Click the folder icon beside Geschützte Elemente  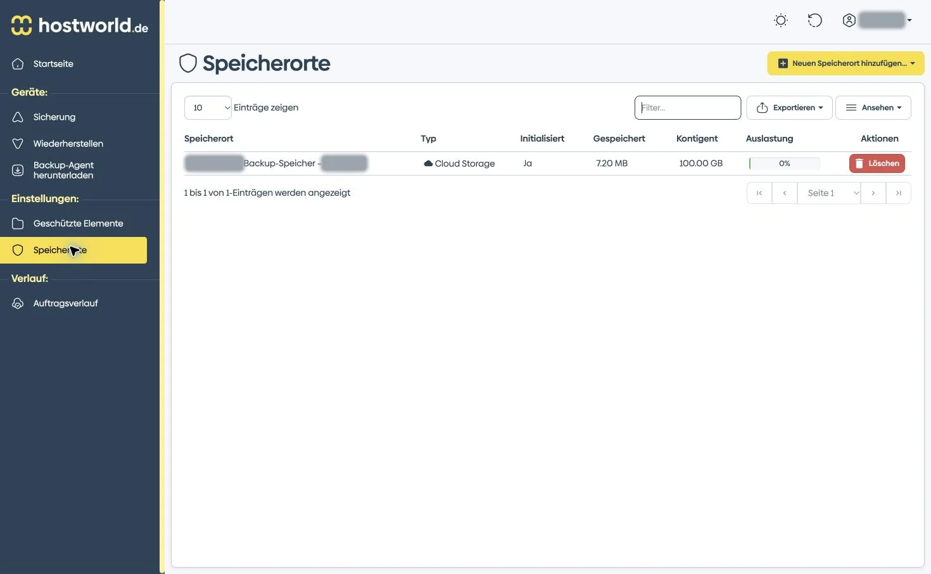pyautogui.click(x=18, y=224)
